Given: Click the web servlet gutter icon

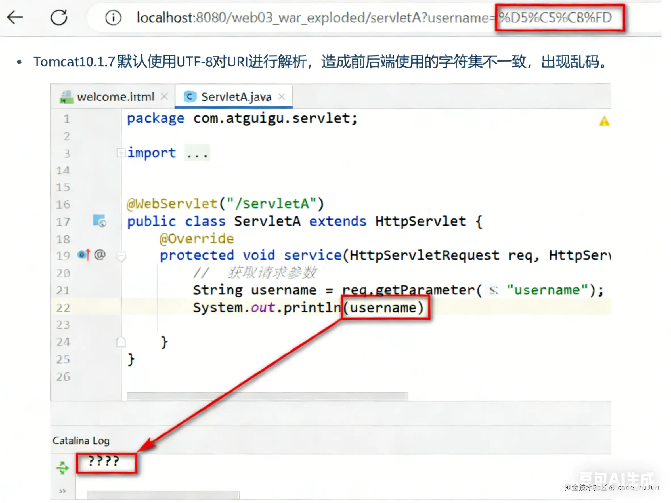Looking at the screenshot, I should coord(100,221).
